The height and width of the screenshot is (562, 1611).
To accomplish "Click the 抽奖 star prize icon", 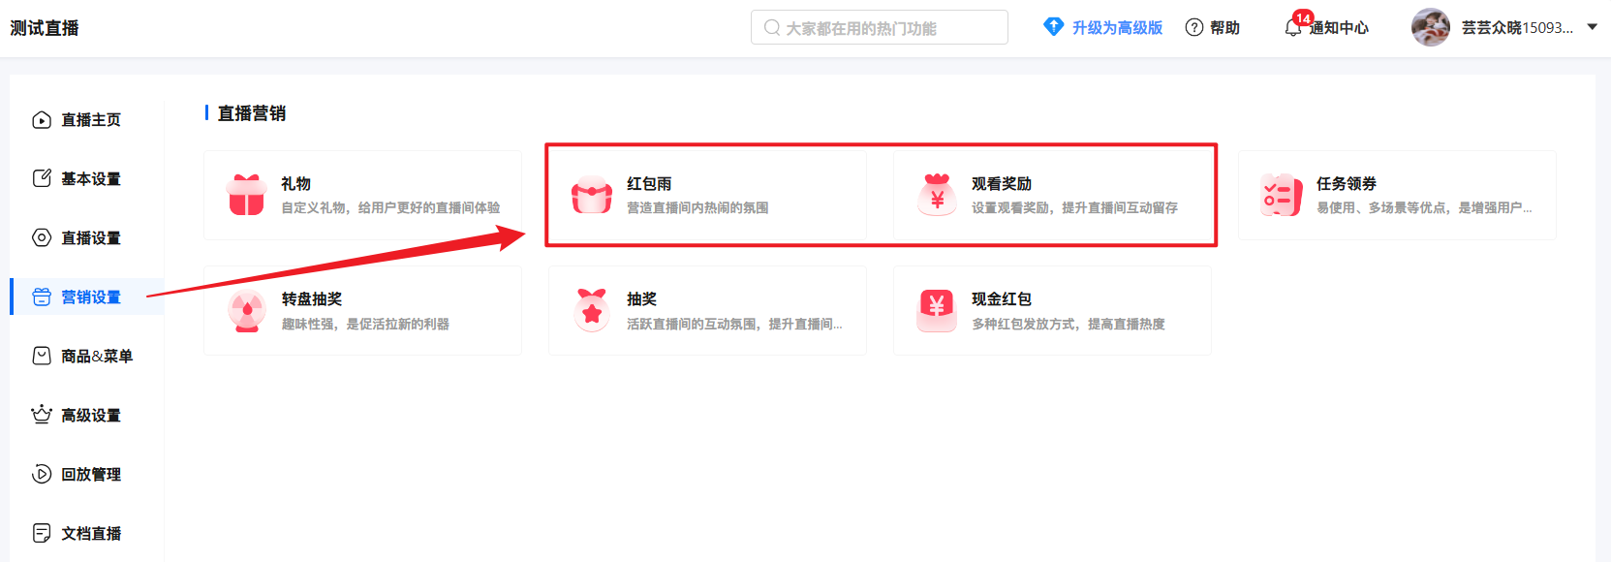I will (591, 311).
